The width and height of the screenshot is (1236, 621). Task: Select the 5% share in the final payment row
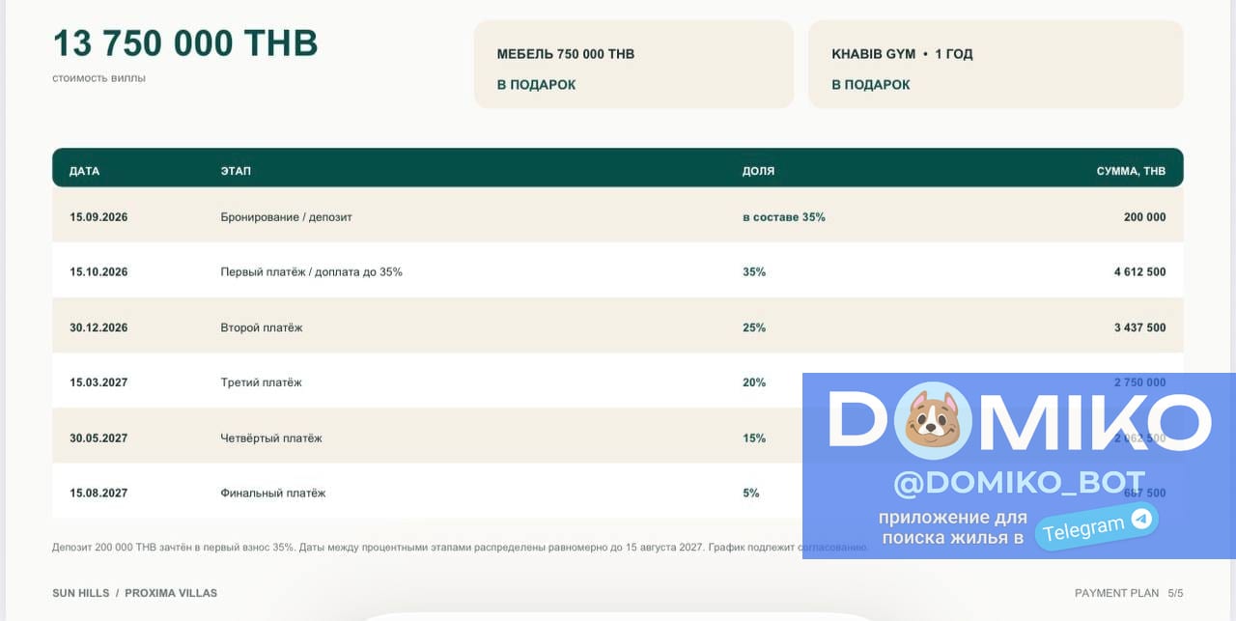751,494
